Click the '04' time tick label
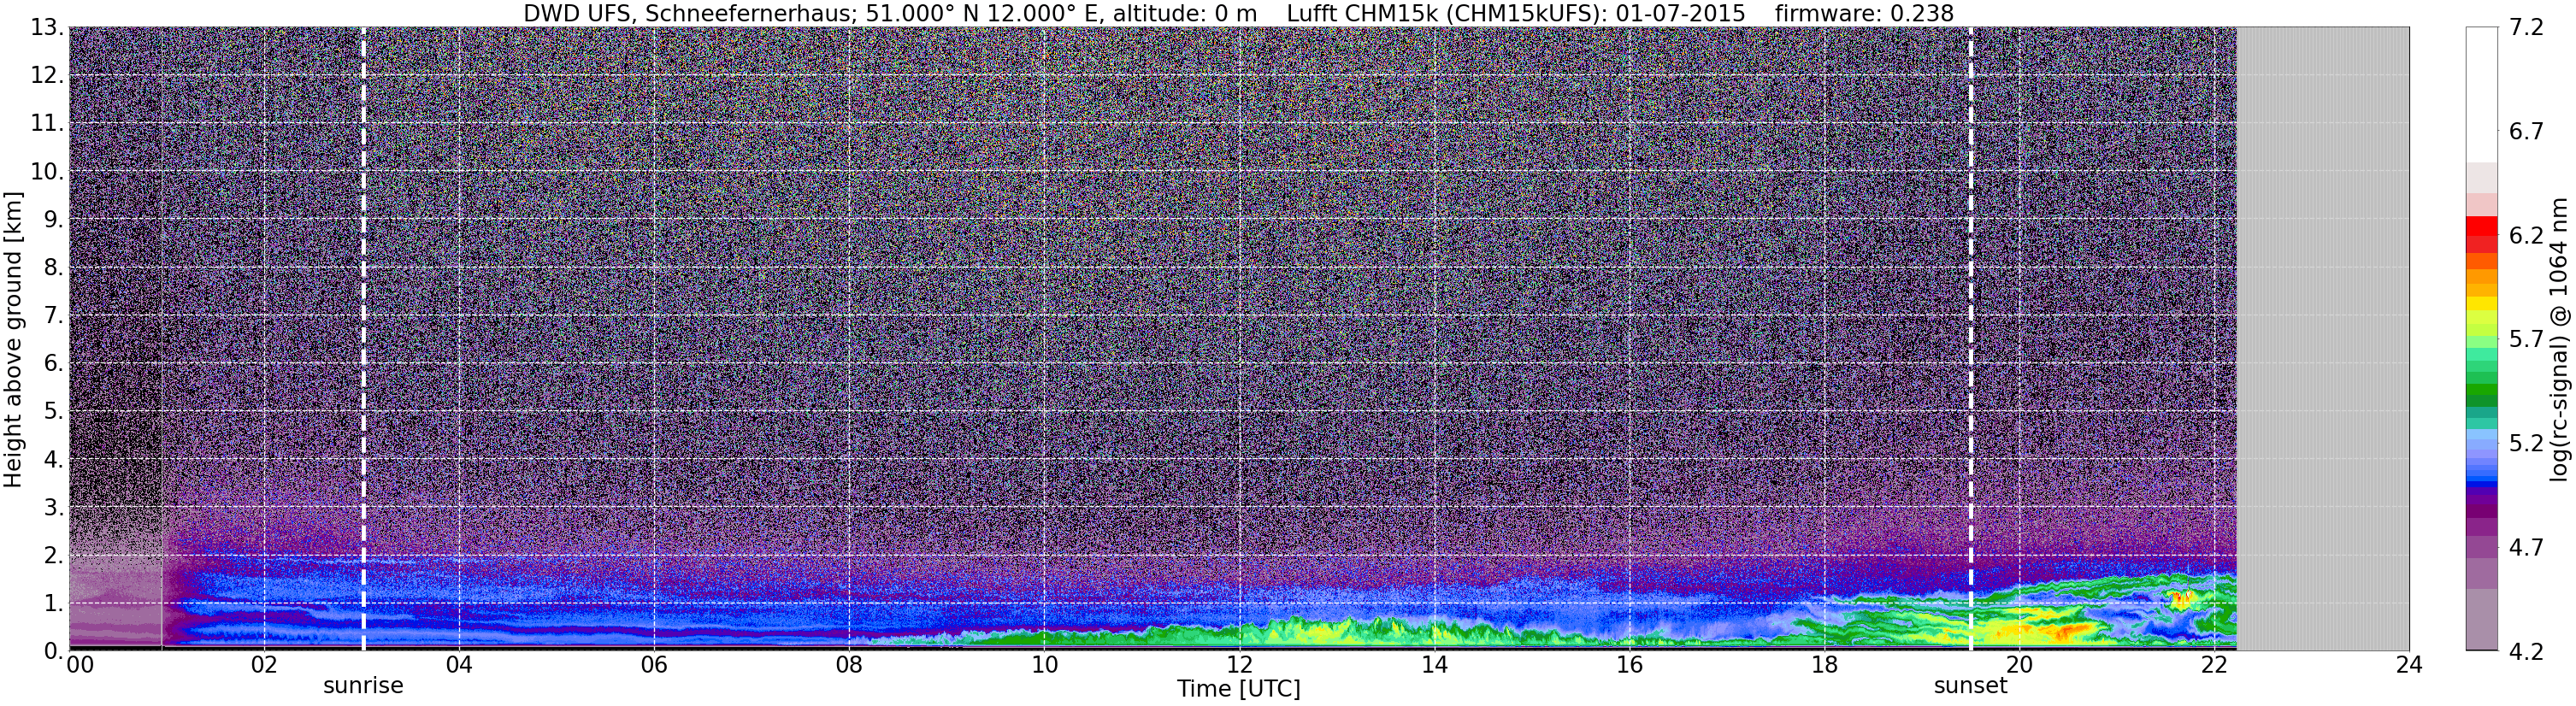Screen dimensions: 2576x706 click(459, 665)
